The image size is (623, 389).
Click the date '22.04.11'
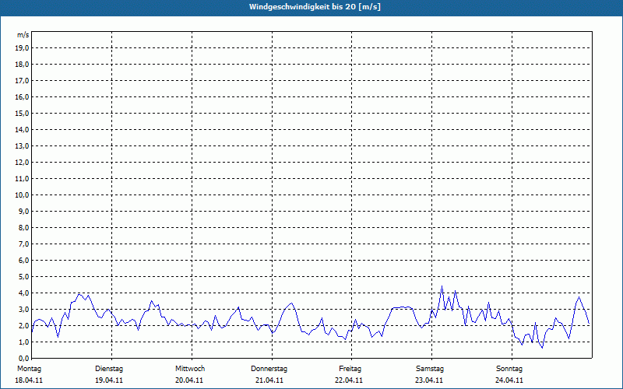[x=349, y=380]
